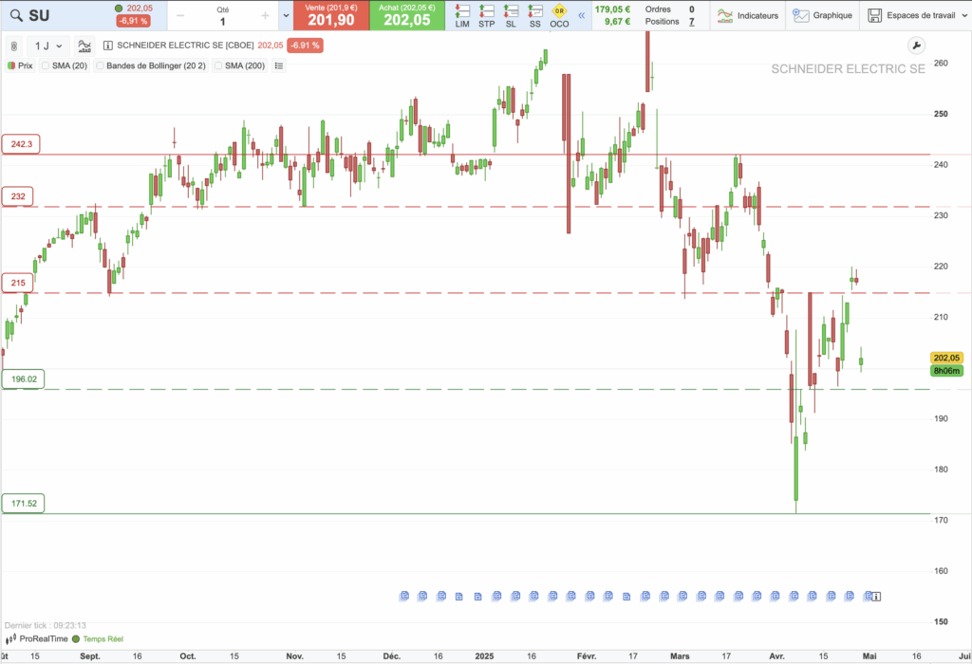The width and height of the screenshot is (972, 664).
Task: Click the 9,67 € gain value
Action: click(617, 22)
